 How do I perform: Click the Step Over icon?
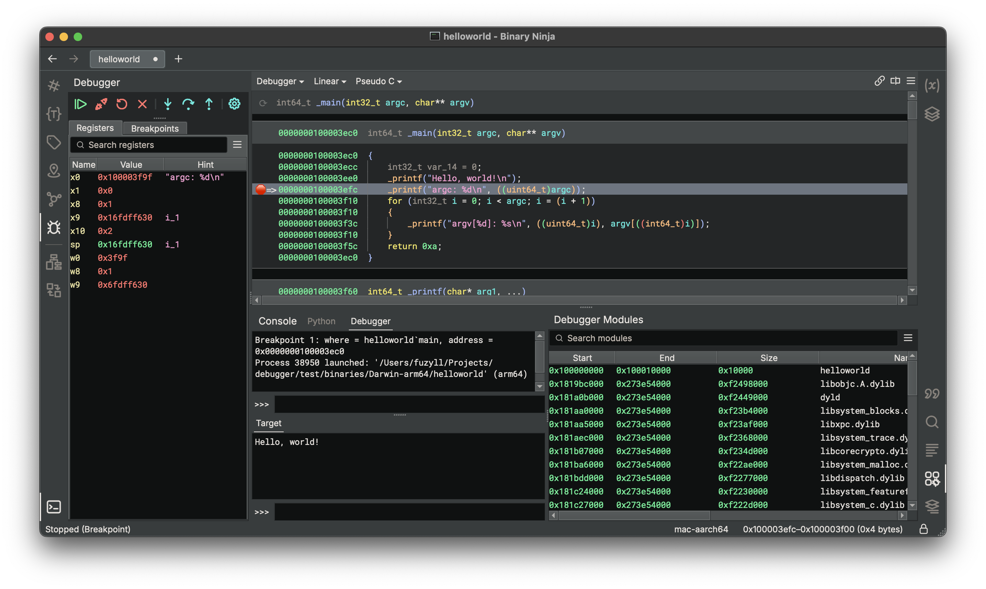(188, 104)
